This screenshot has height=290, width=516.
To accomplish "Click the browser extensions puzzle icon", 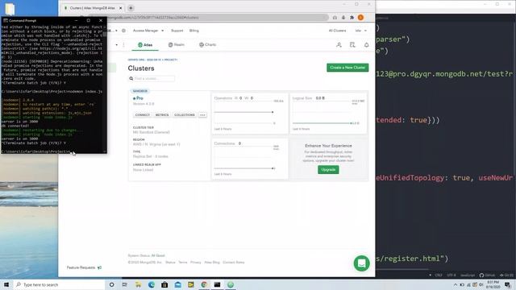I will (x=352, y=18).
